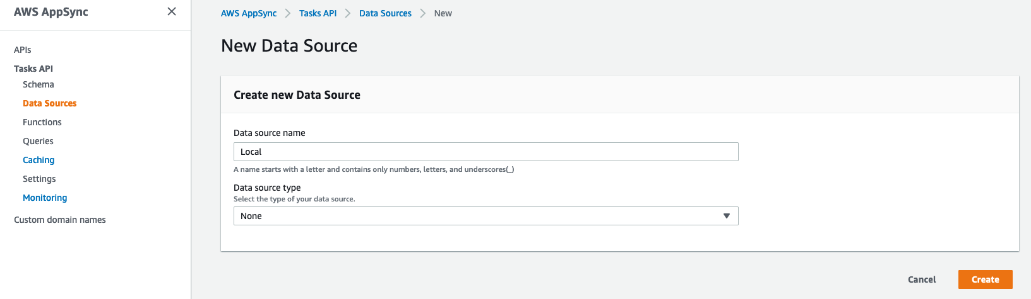1031x299 pixels.
Task: Open the APIs sidebar item
Action: (x=23, y=50)
